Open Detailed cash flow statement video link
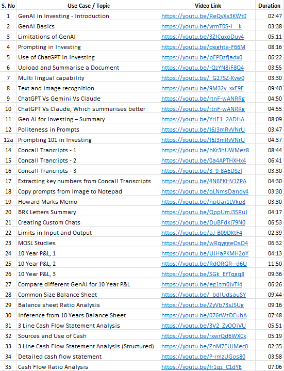The height and width of the screenshot is (371, 284). pos(203,357)
